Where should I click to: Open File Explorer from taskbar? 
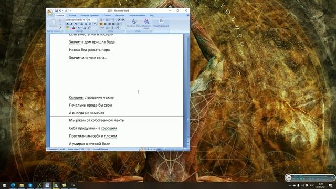(x=22, y=185)
